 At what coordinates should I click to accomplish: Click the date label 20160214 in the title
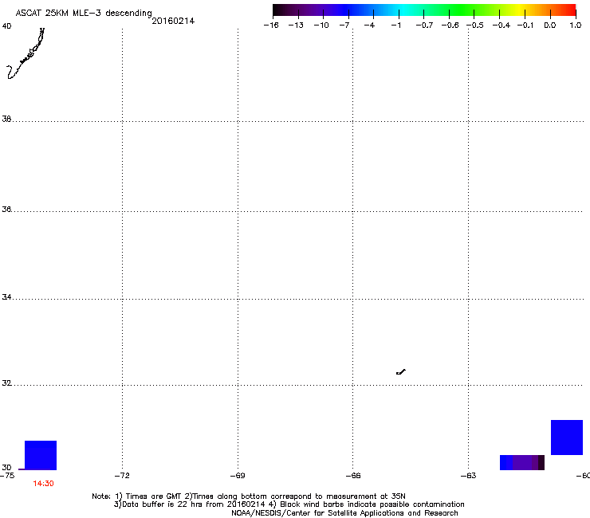173,21
